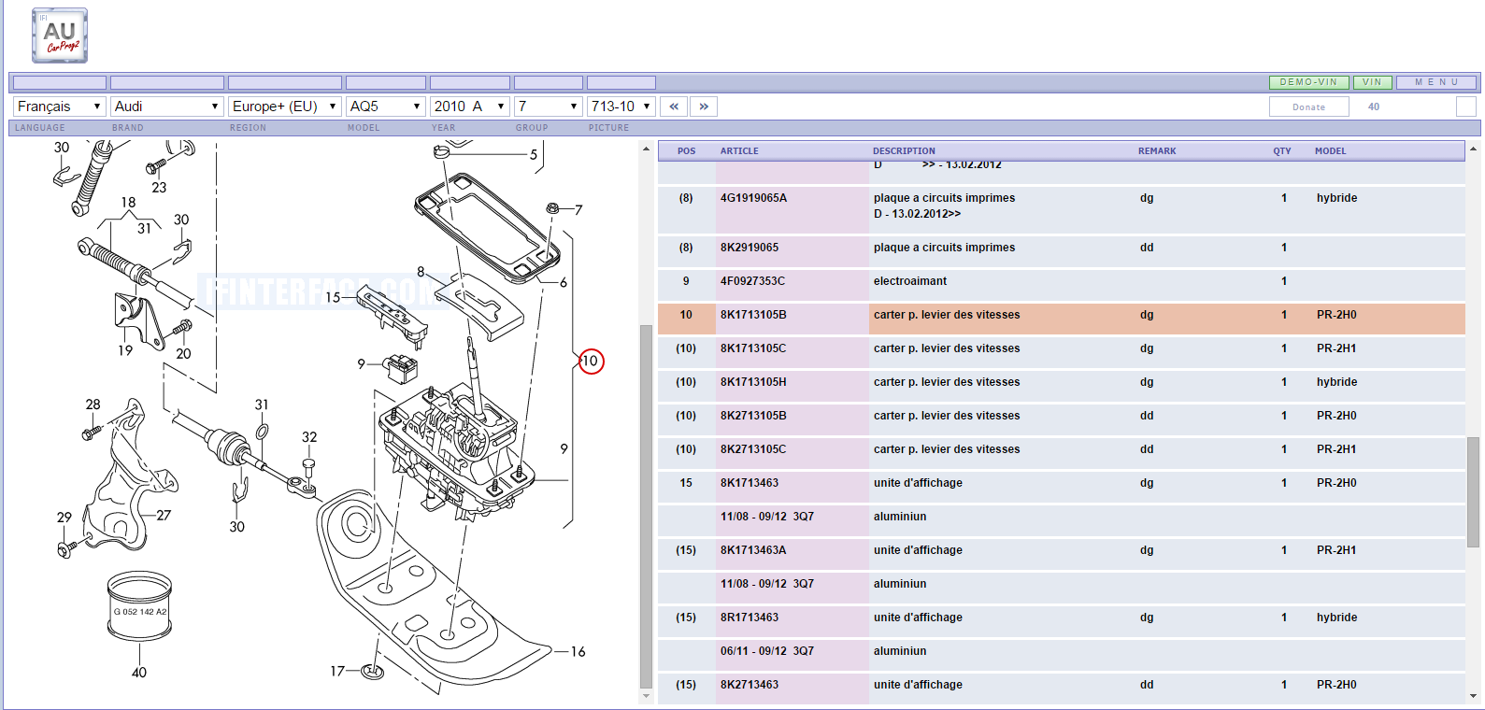
Task: Click 'PR-2H1' model cell for 8K2713105C
Action: (1336, 449)
